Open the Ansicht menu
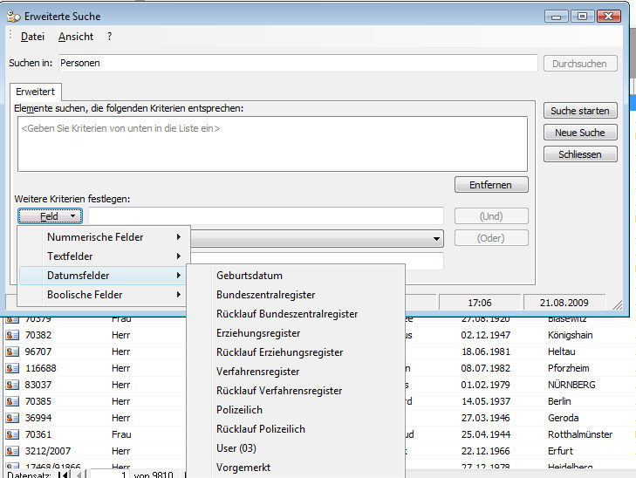The width and height of the screenshot is (636, 478). point(76,37)
